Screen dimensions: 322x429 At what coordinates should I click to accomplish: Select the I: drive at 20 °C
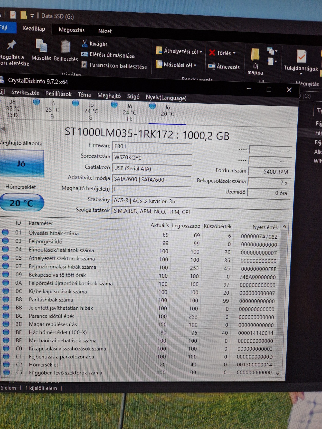coord(167,114)
